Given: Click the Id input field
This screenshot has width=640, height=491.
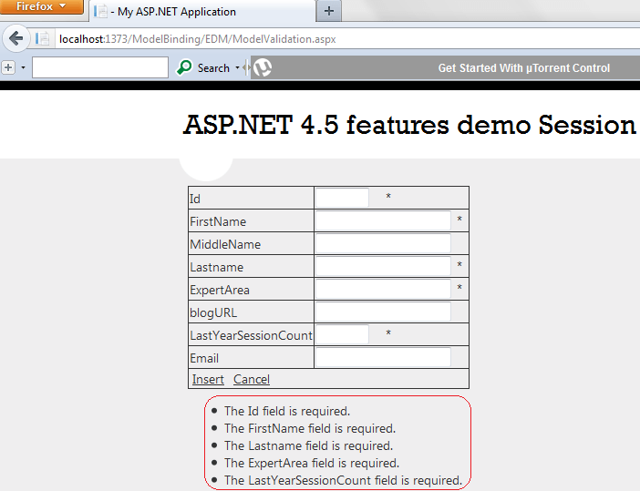Looking at the screenshot, I should [342, 198].
